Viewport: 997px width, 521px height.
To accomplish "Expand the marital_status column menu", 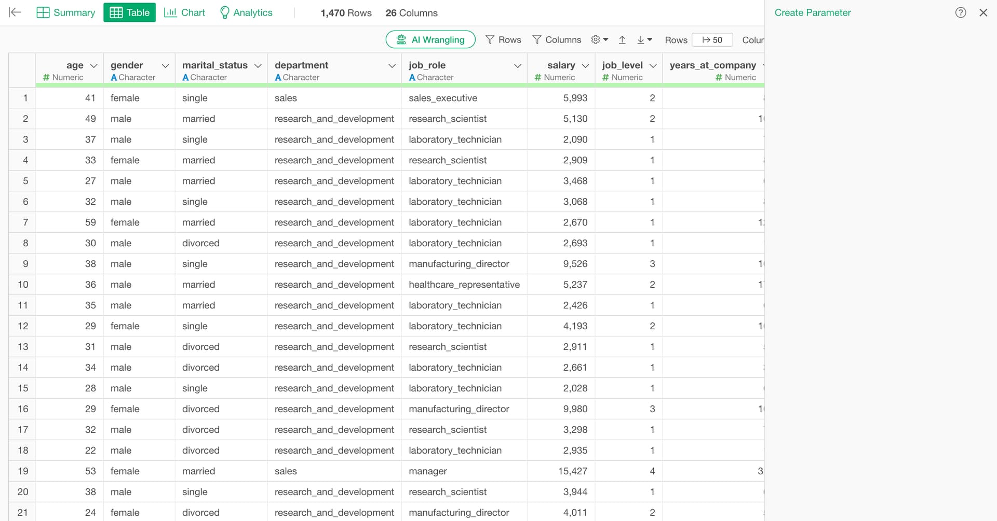I will point(258,65).
